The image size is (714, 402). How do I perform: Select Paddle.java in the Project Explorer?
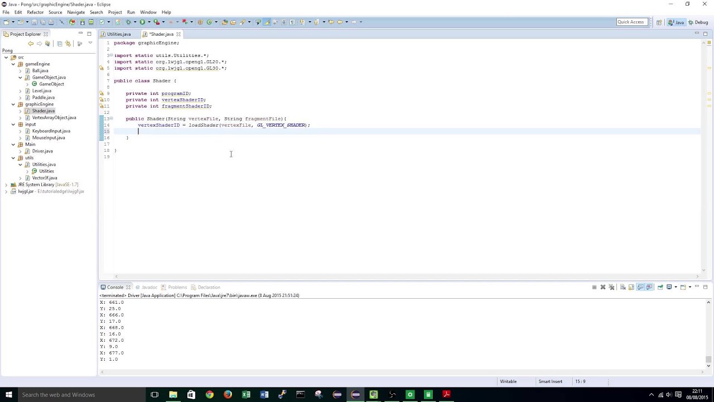43,98
